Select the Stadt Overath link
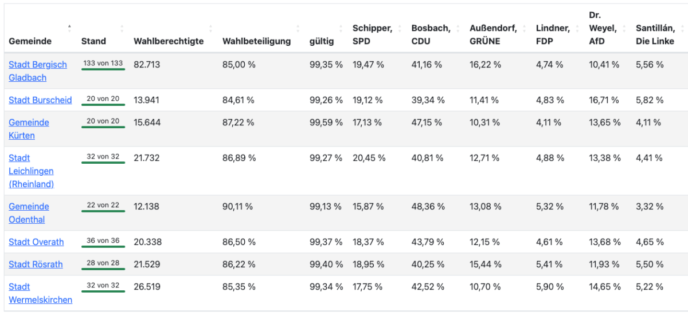The height and width of the screenshot is (316, 688). pos(36,242)
